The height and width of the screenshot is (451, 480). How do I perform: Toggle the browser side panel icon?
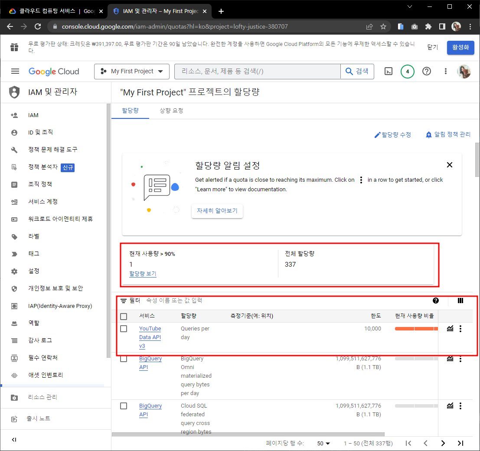coord(442,26)
